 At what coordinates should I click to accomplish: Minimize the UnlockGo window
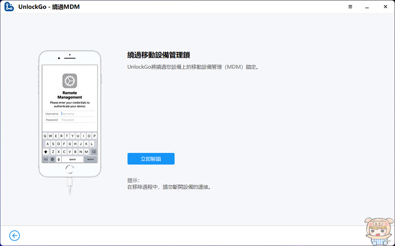[367, 7]
